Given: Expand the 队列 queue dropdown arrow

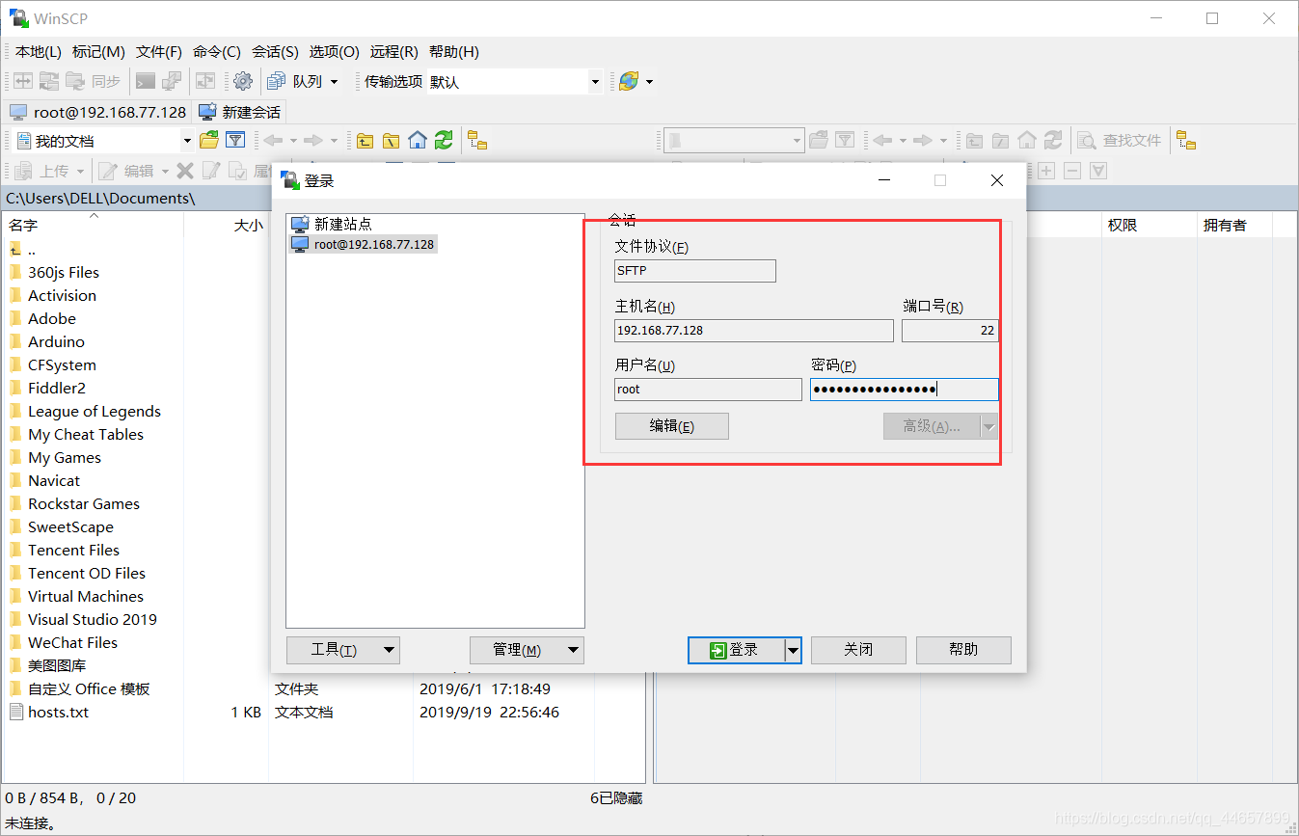Looking at the screenshot, I should 334,82.
